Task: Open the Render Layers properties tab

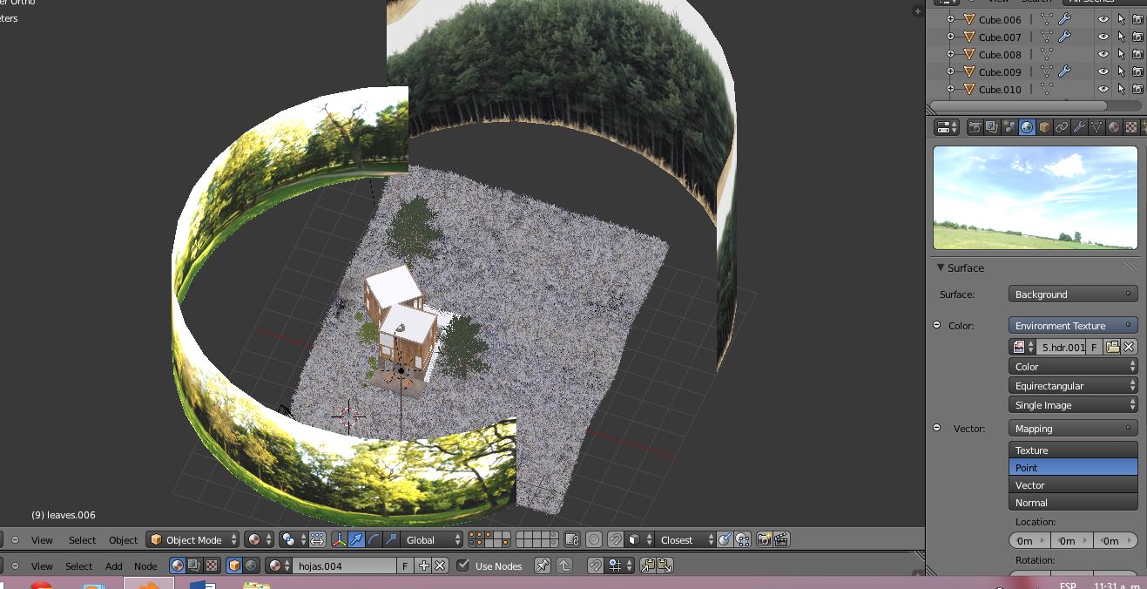Action: tap(992, 127)
